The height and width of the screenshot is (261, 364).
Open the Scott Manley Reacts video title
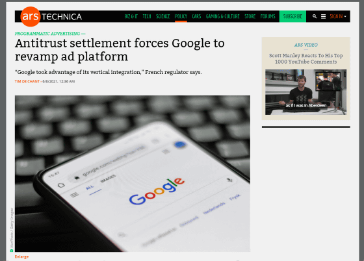[305, 58]
